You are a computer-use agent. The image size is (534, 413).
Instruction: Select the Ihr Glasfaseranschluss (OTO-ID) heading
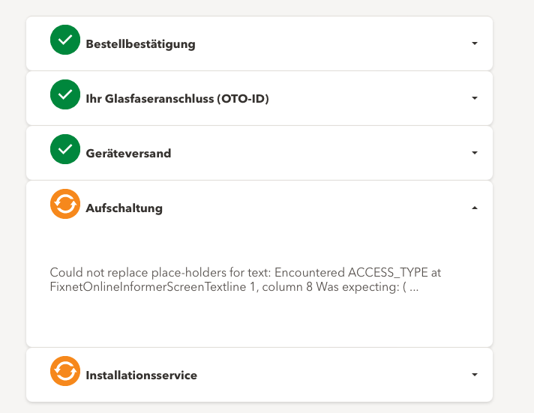pos(177,99)
